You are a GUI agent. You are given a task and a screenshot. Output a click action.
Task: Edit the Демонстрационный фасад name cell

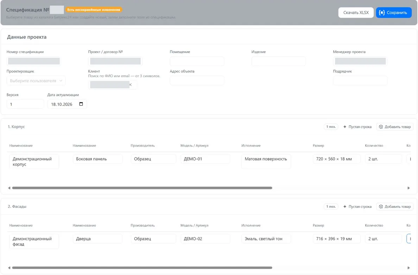[34, 241]
